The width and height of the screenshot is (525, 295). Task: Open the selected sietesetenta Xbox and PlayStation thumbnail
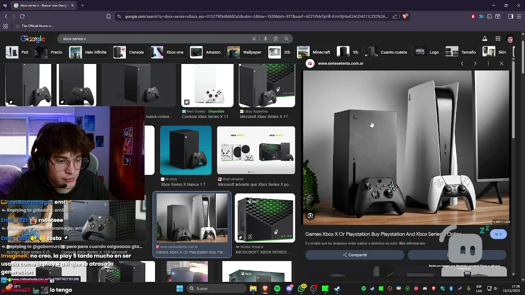pyautogui.click(x=192, y=218)
